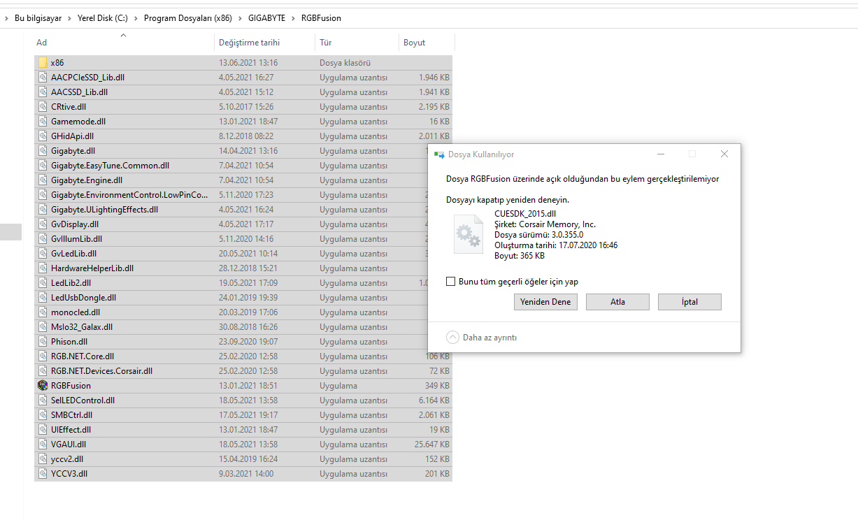This screenshot has height=520, width=858.
Task: Click the GHidApi.dll file icon
Action: point(43,136)
